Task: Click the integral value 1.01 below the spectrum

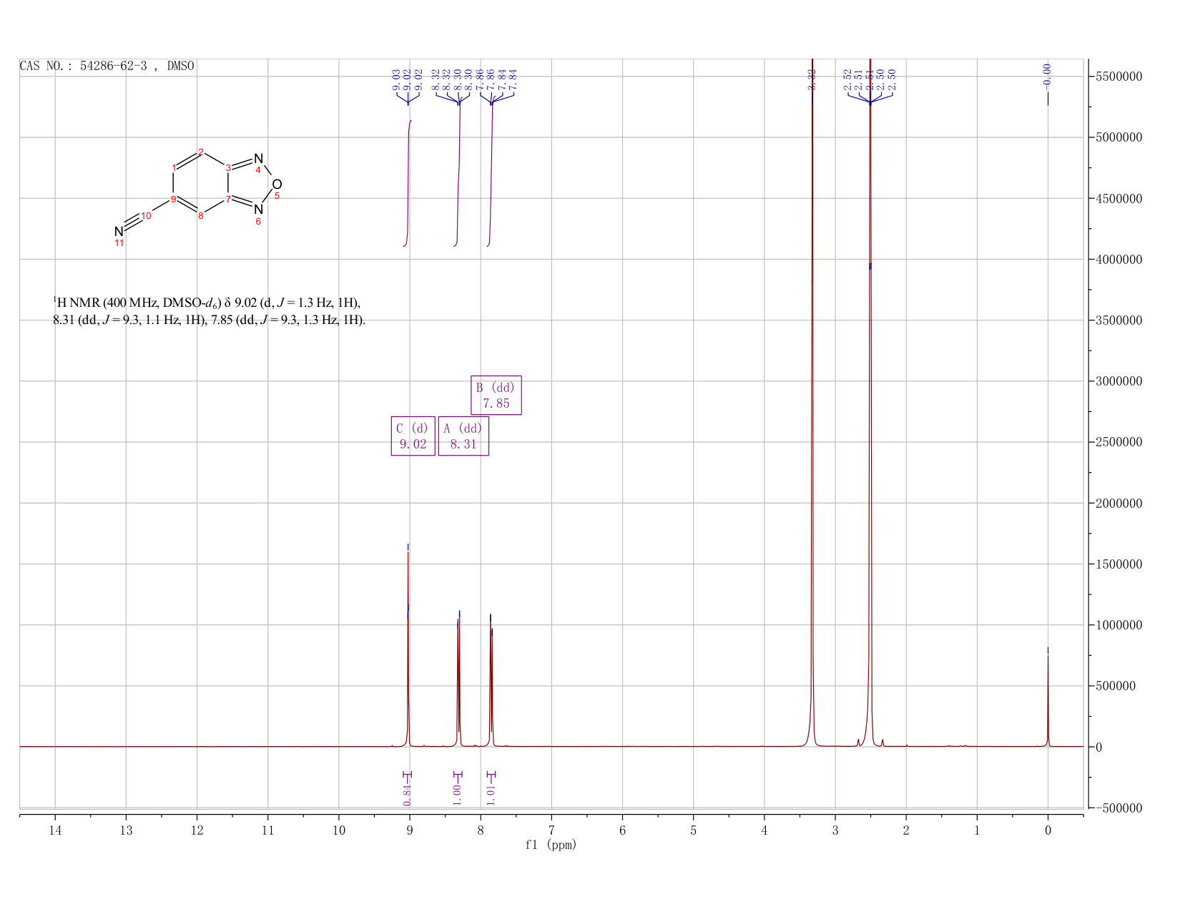Action: (x=491, y=794)
